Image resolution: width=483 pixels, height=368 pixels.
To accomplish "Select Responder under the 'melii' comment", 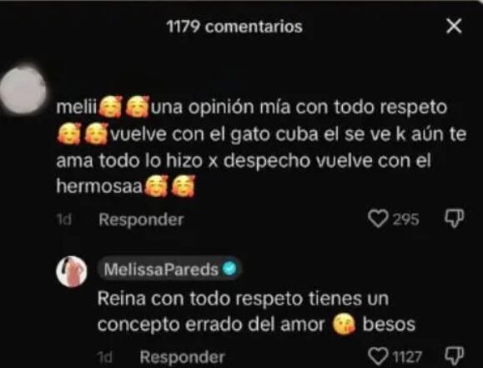I will [x=141, y=219].
